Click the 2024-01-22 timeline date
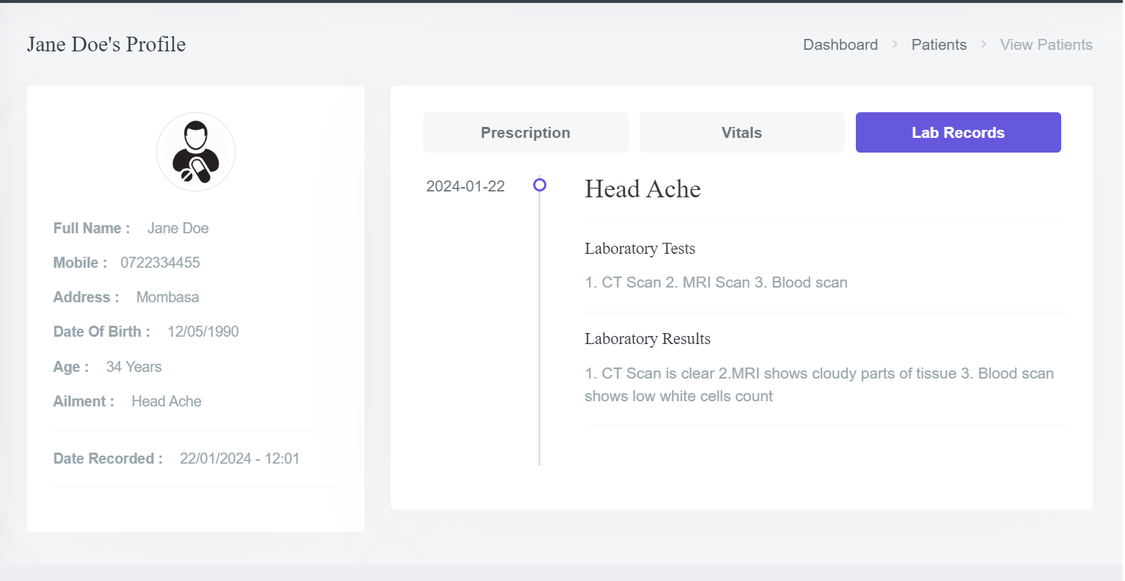Screen dimensions: 1125x581 pos(466,186)
